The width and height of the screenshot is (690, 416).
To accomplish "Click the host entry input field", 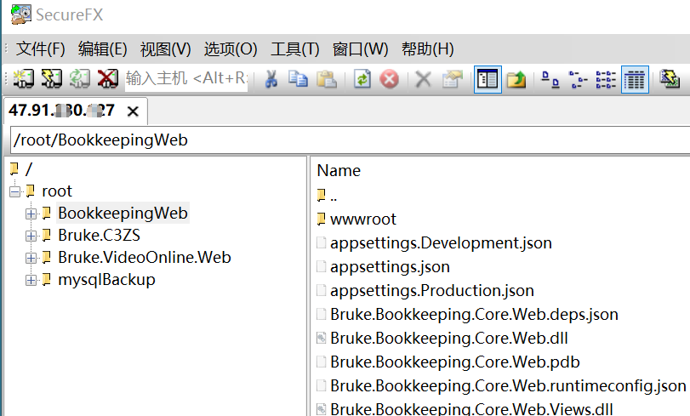I will click(x=186, y=79).
